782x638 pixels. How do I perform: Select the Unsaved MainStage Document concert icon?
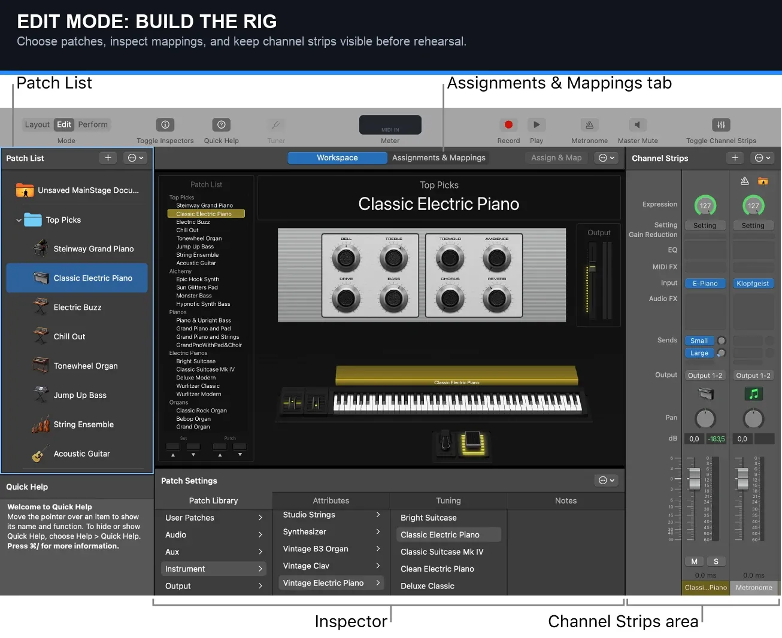[x=25, y=190]
